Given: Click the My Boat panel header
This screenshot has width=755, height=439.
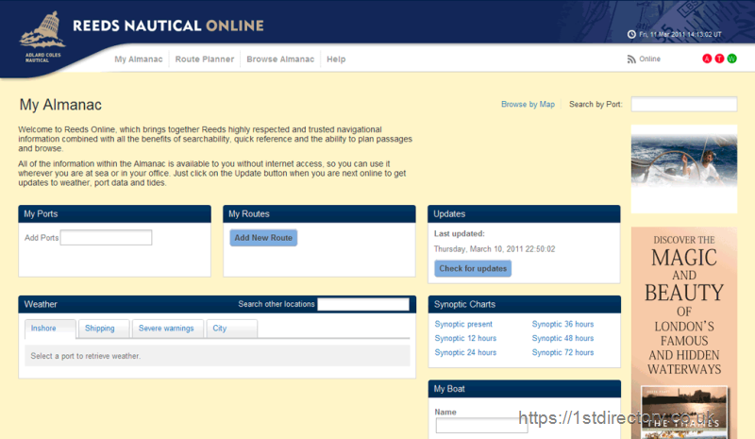Looking at the screenshot, I should point(524,389).
